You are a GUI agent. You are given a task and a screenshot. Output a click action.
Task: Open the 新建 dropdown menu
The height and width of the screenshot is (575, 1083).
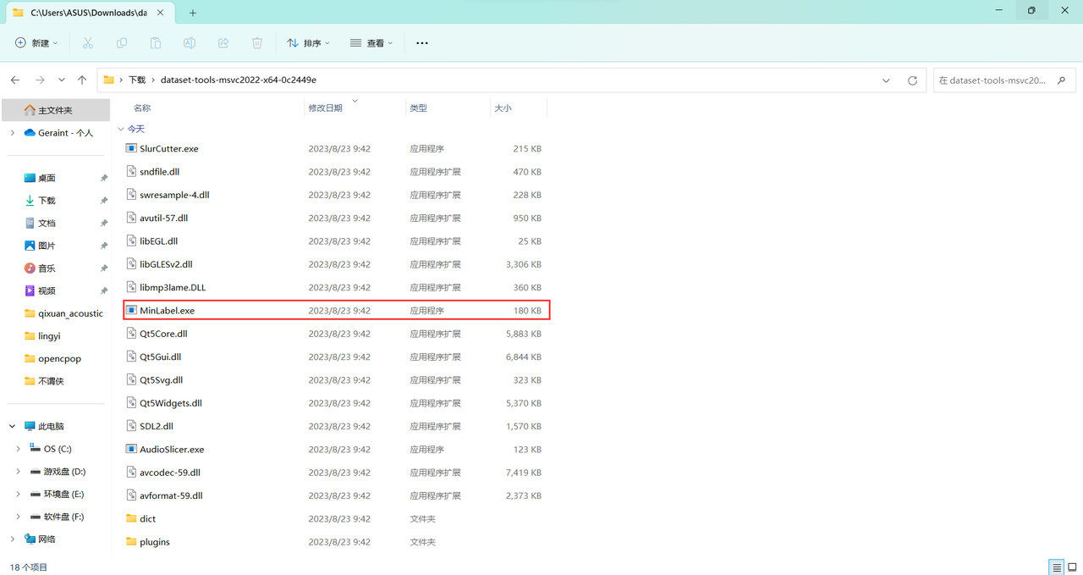(37, 43)
